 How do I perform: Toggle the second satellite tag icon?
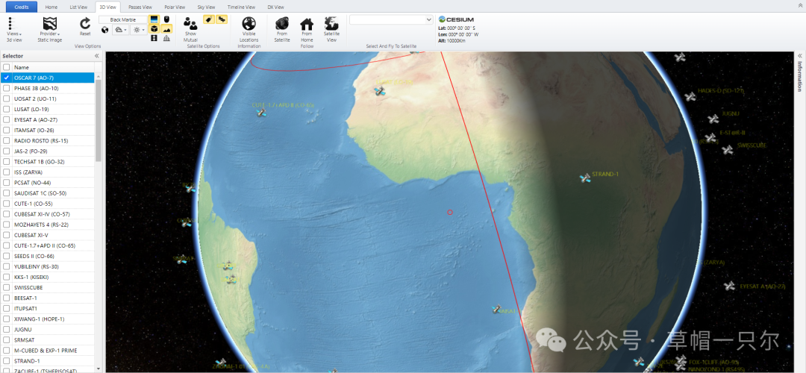click(222, 19)
